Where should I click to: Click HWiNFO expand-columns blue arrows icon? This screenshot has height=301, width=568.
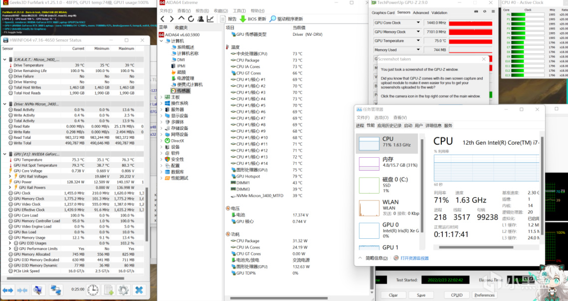(x=7, y=290)
